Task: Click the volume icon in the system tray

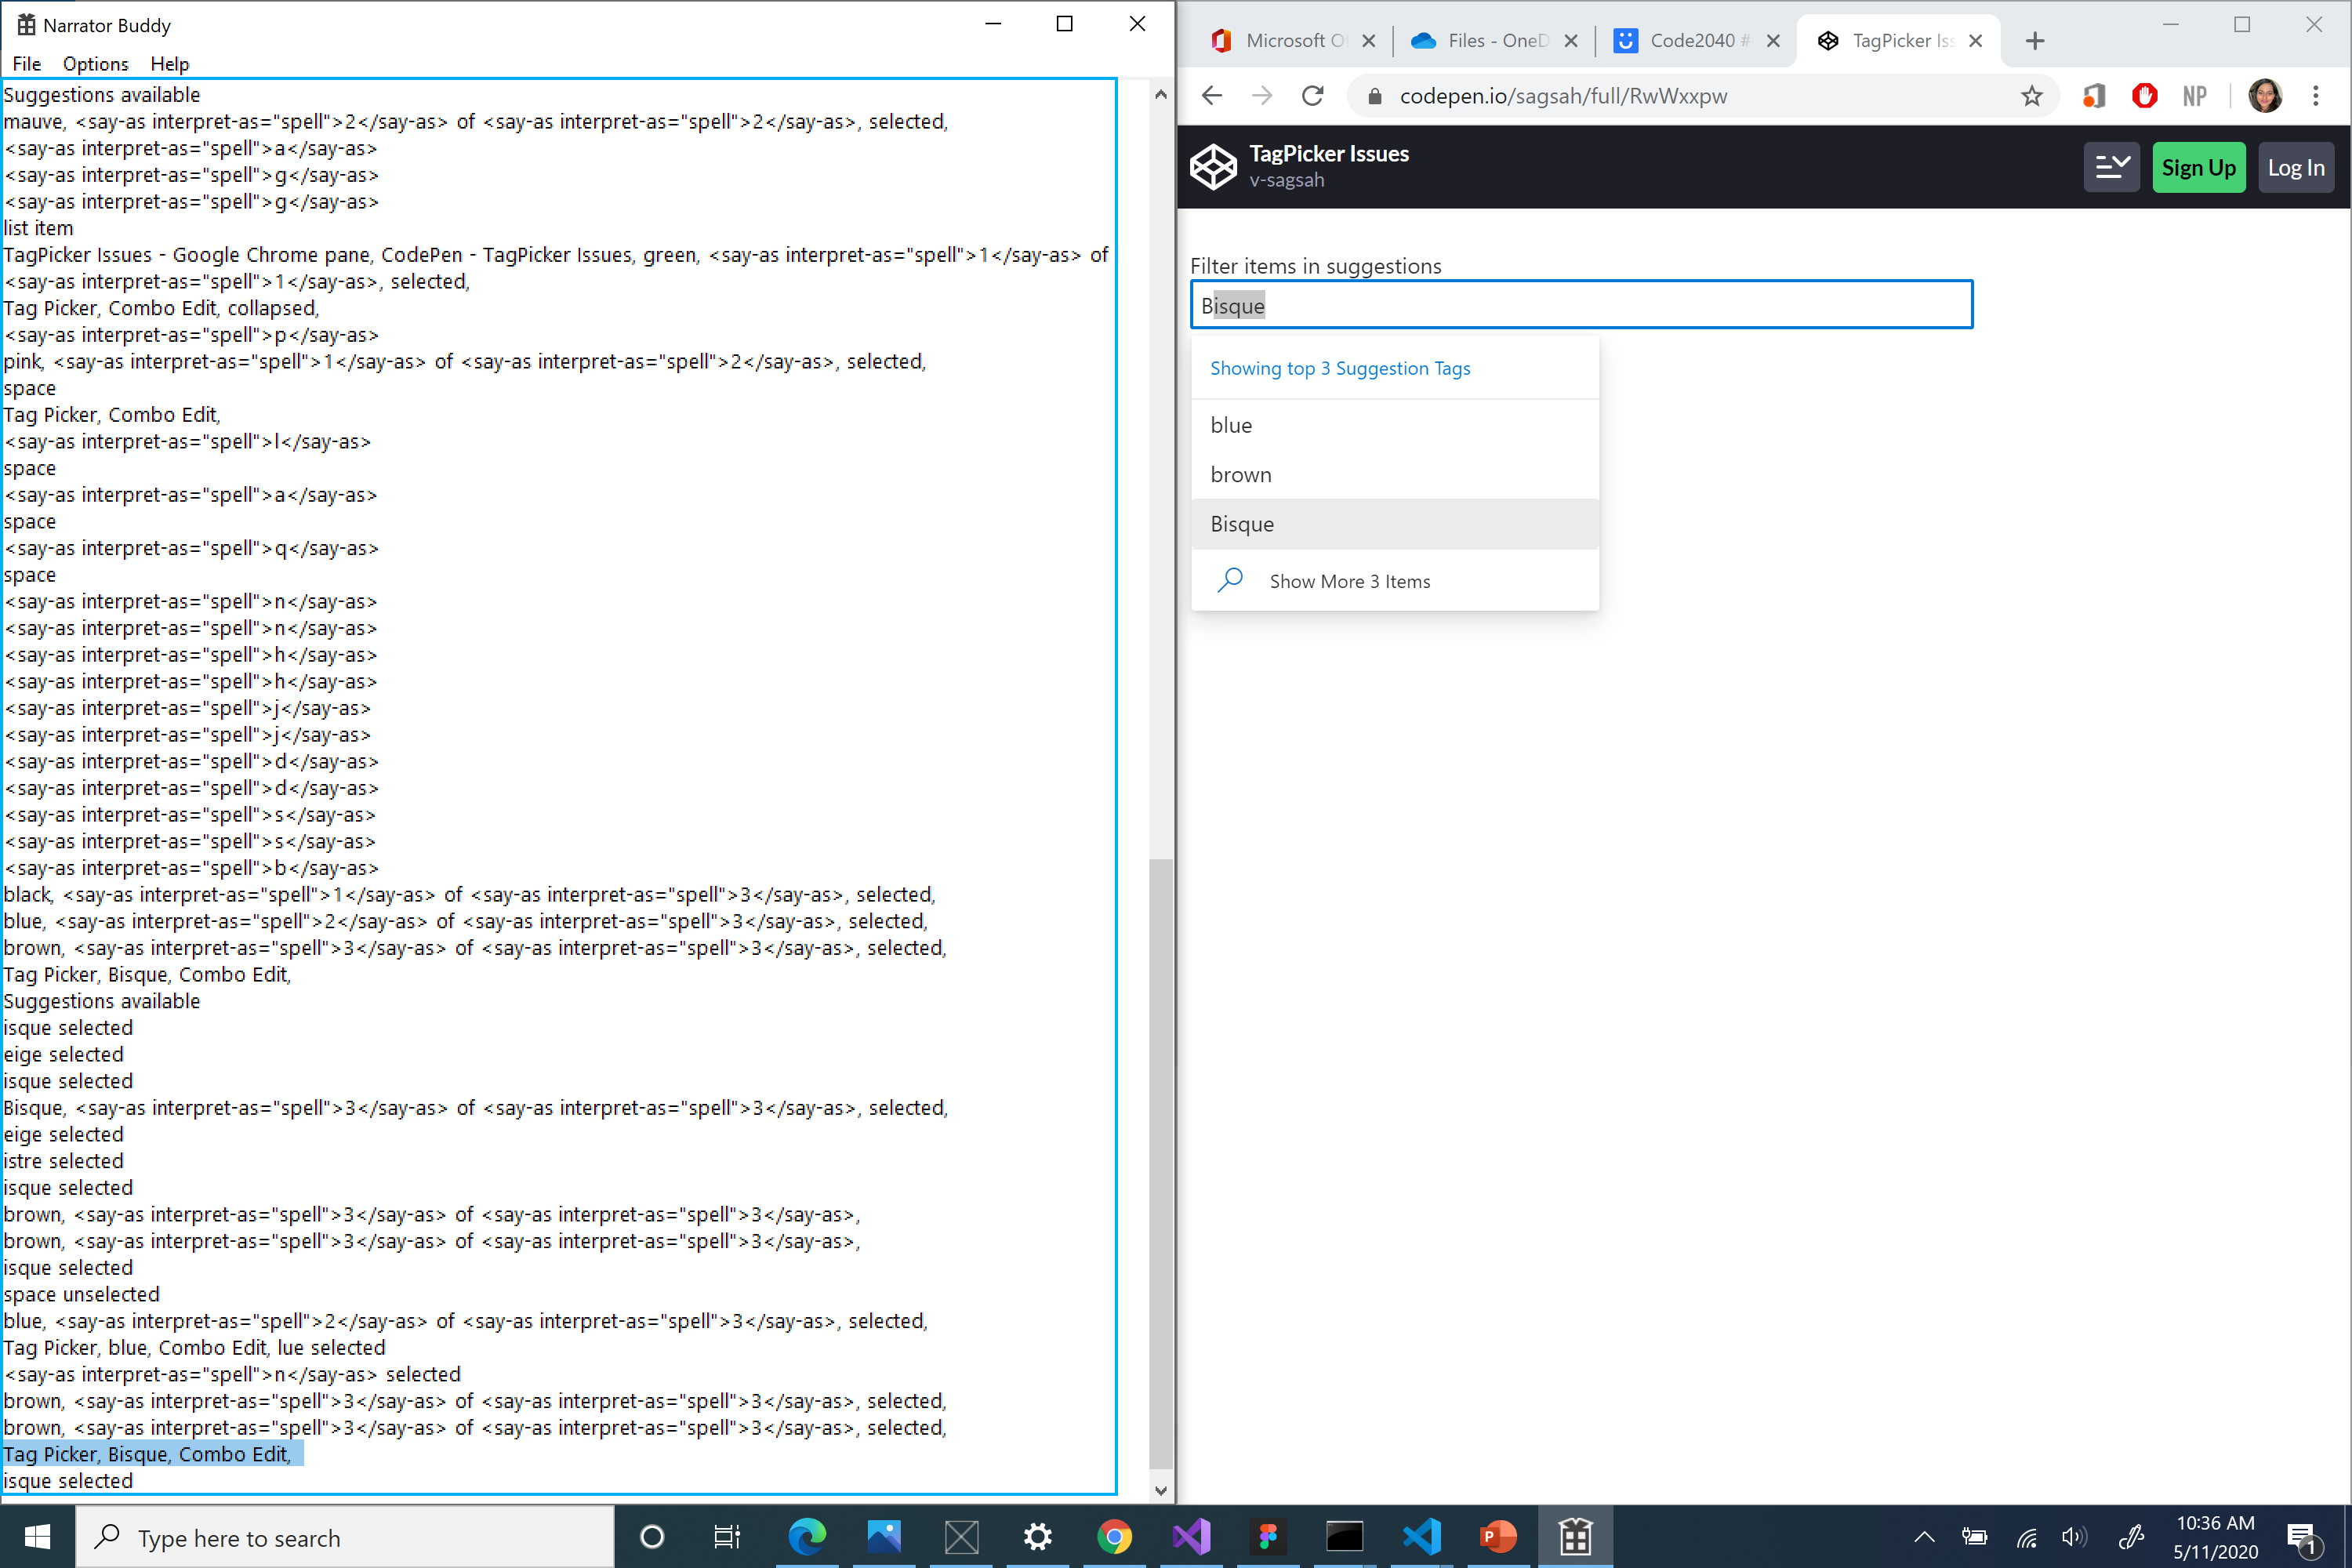Action: pyautogui.click(x=2074, y=1537)
